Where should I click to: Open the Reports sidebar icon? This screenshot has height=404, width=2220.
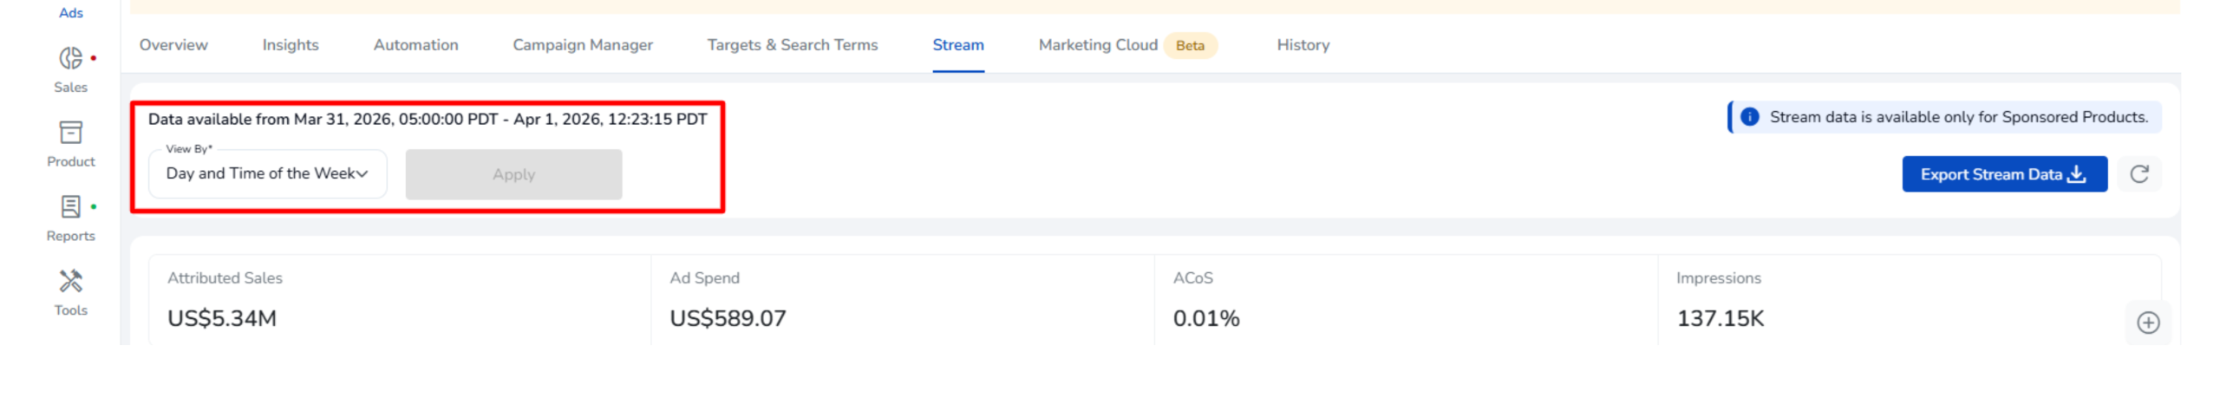[x=70, y=207]
